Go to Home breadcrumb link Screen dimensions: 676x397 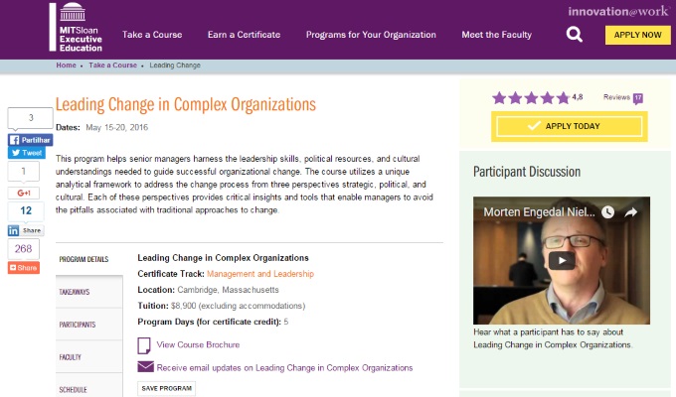point(66,66)
